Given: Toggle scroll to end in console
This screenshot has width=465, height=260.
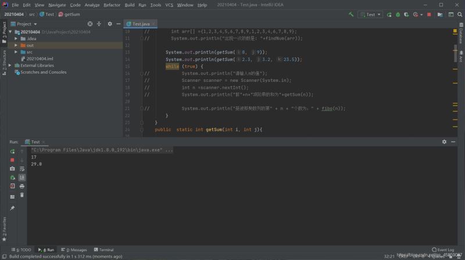Looking at the screenshot, I should 22,178.
